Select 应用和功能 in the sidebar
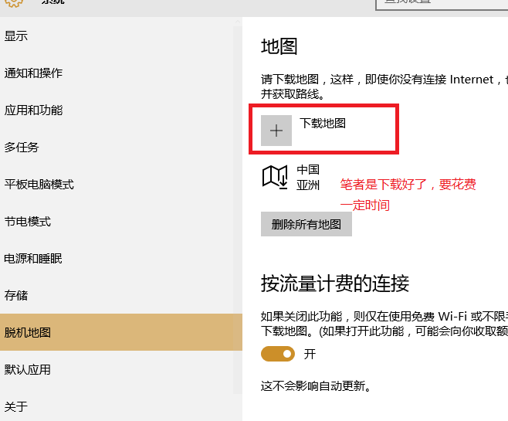508x421 pixels. point(33,110)
